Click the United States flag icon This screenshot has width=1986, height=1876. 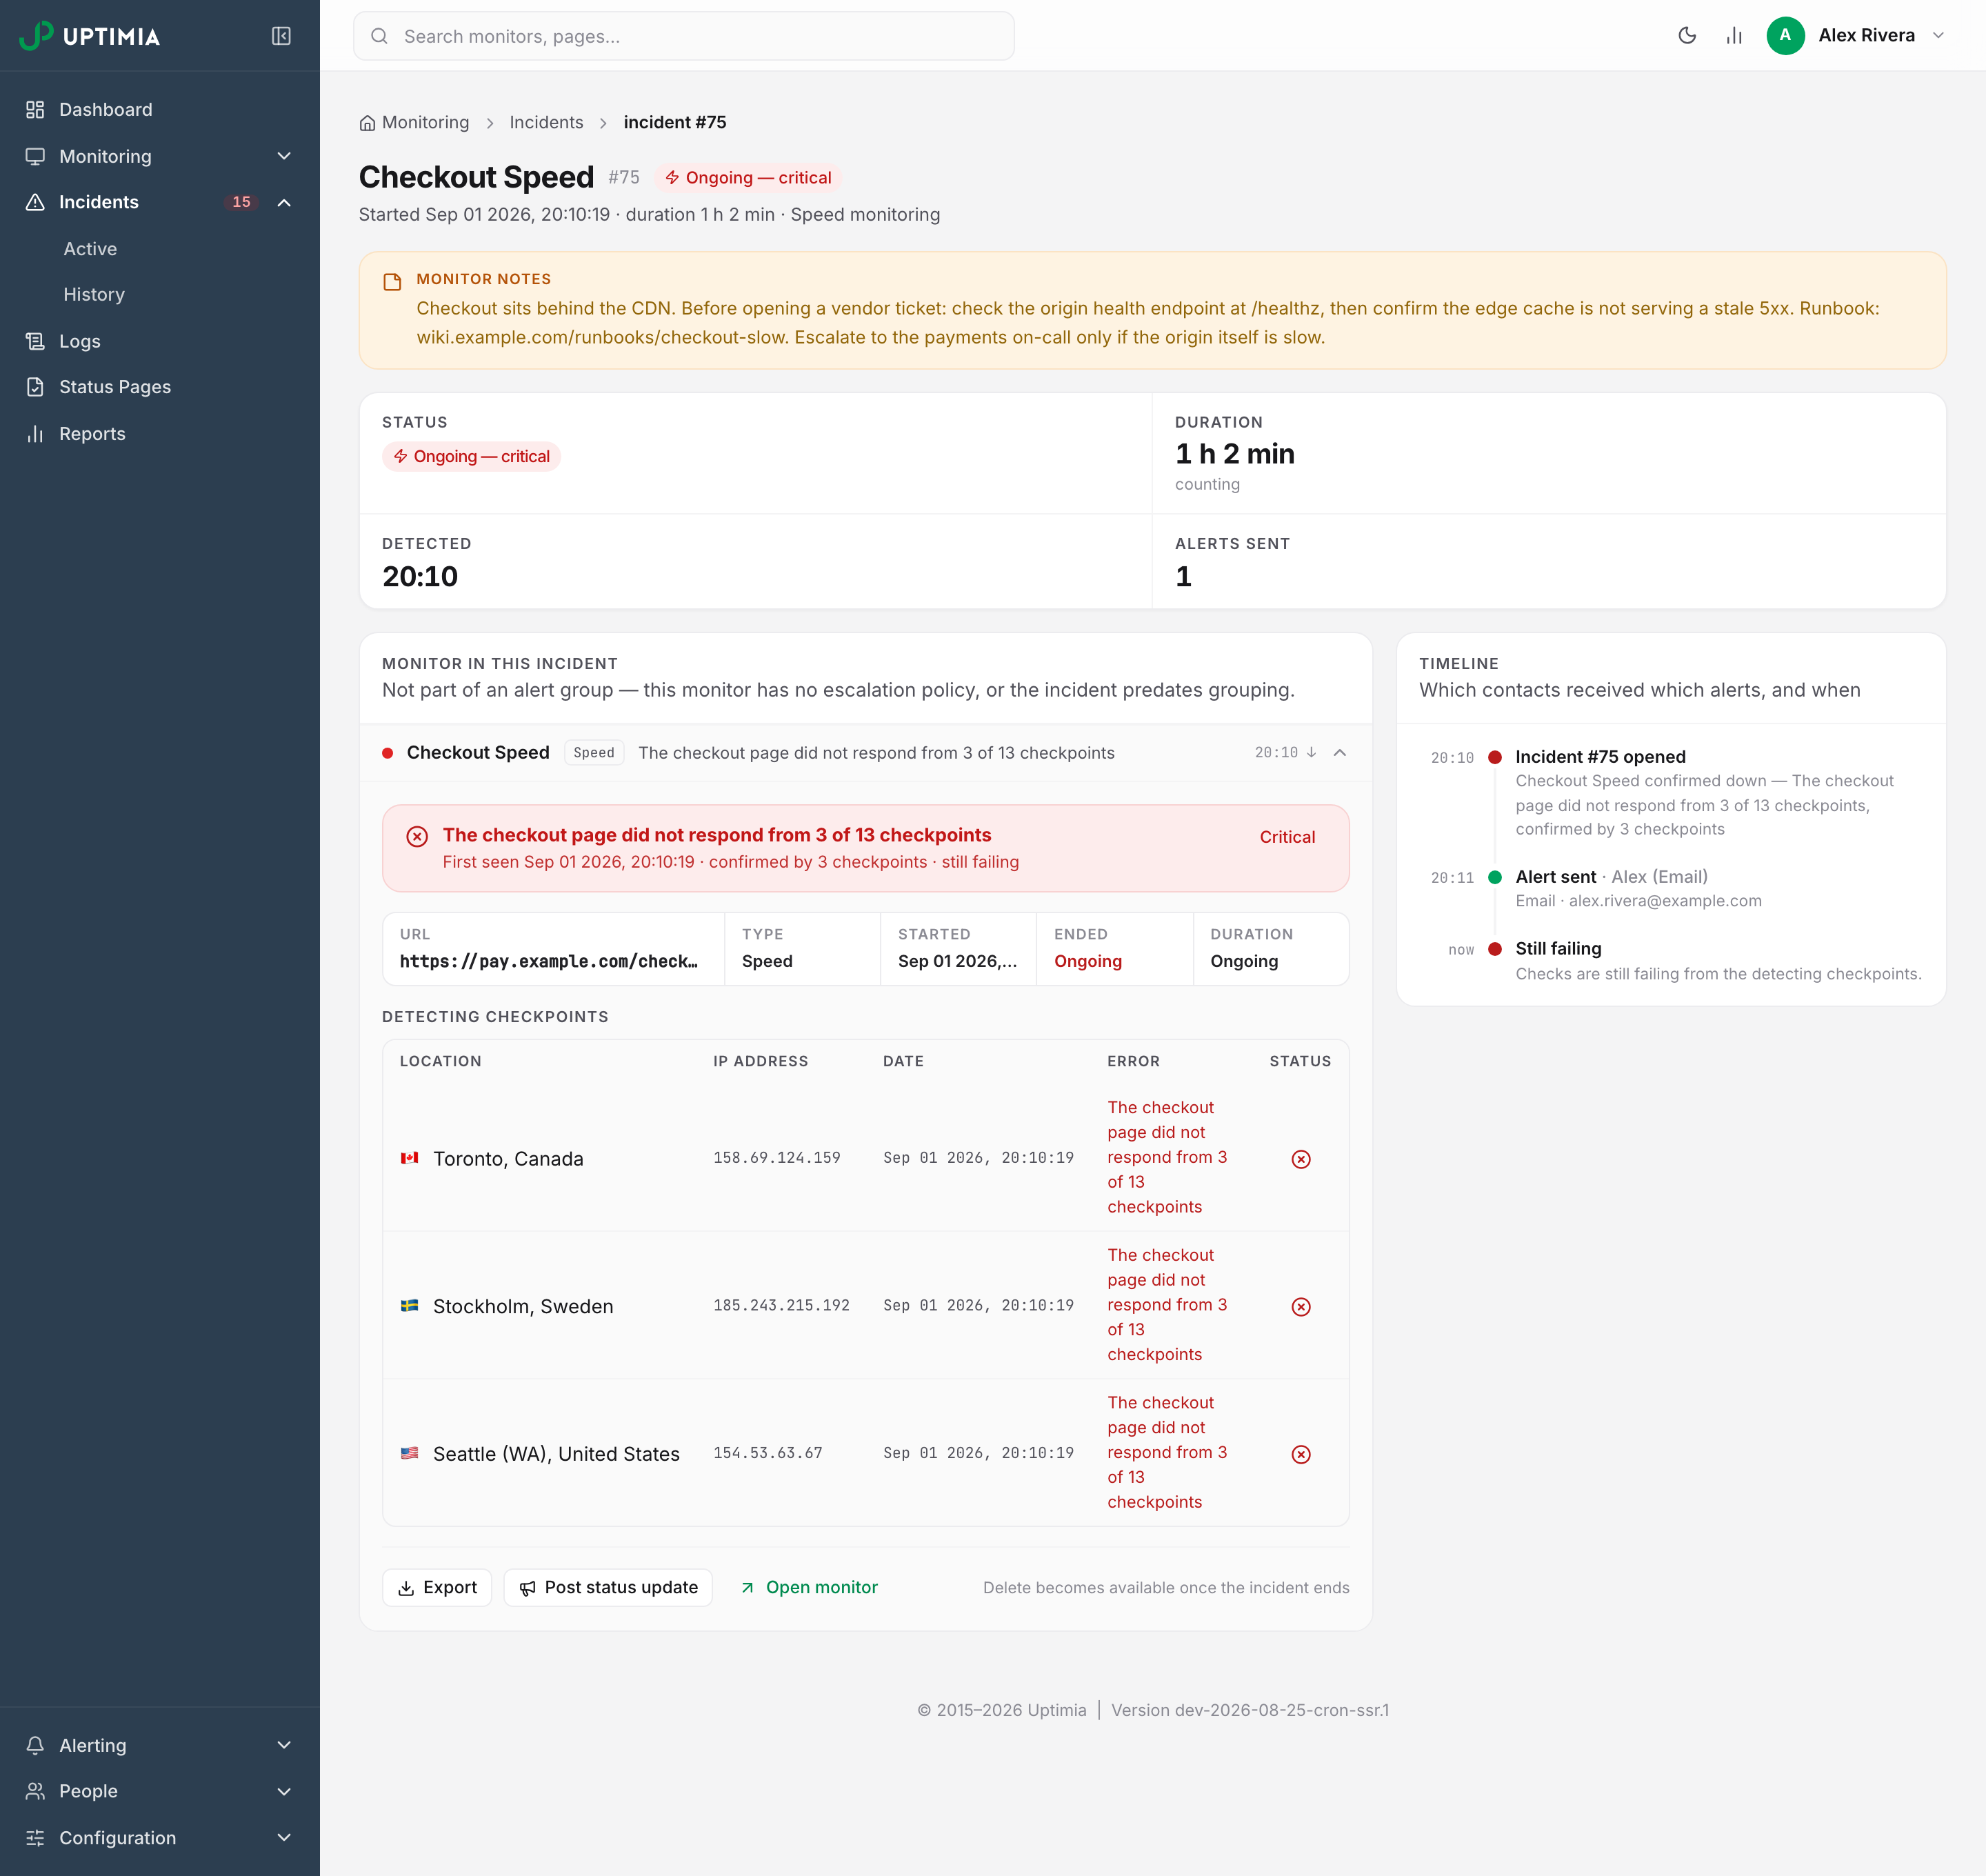pyautogui.click(x=409, y=1453)
